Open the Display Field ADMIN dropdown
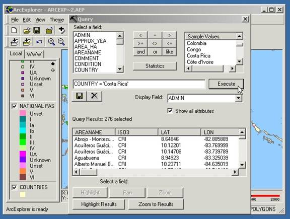Viewport: 290px width, 219px height. click(239, 98)
